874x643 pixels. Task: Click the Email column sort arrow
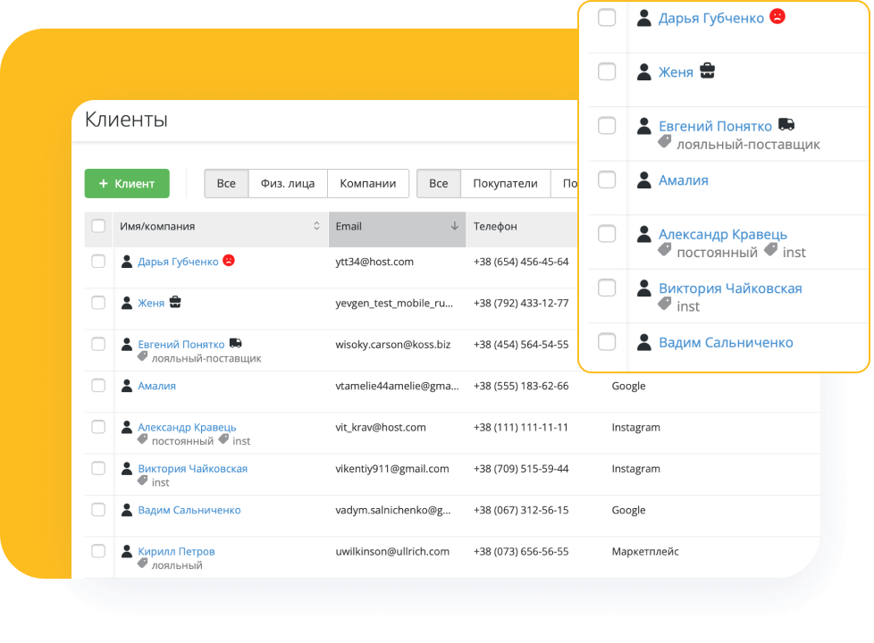coord(455,227)
